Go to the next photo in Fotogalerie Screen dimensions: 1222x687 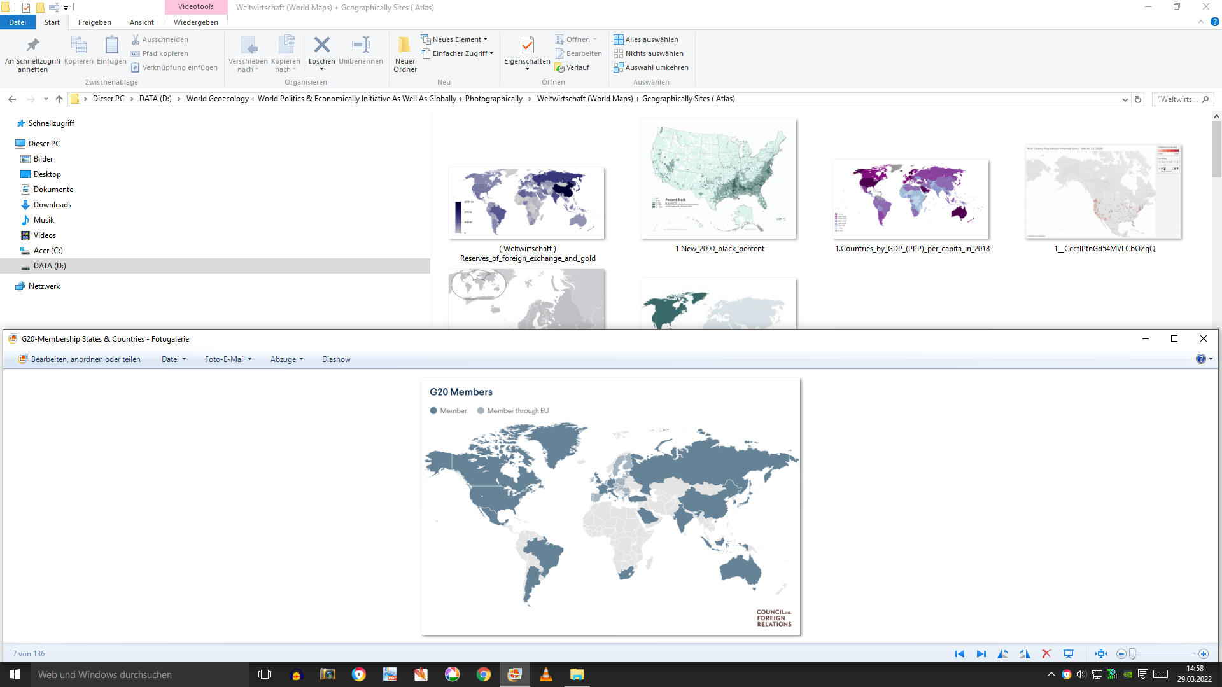click(981, 654)
